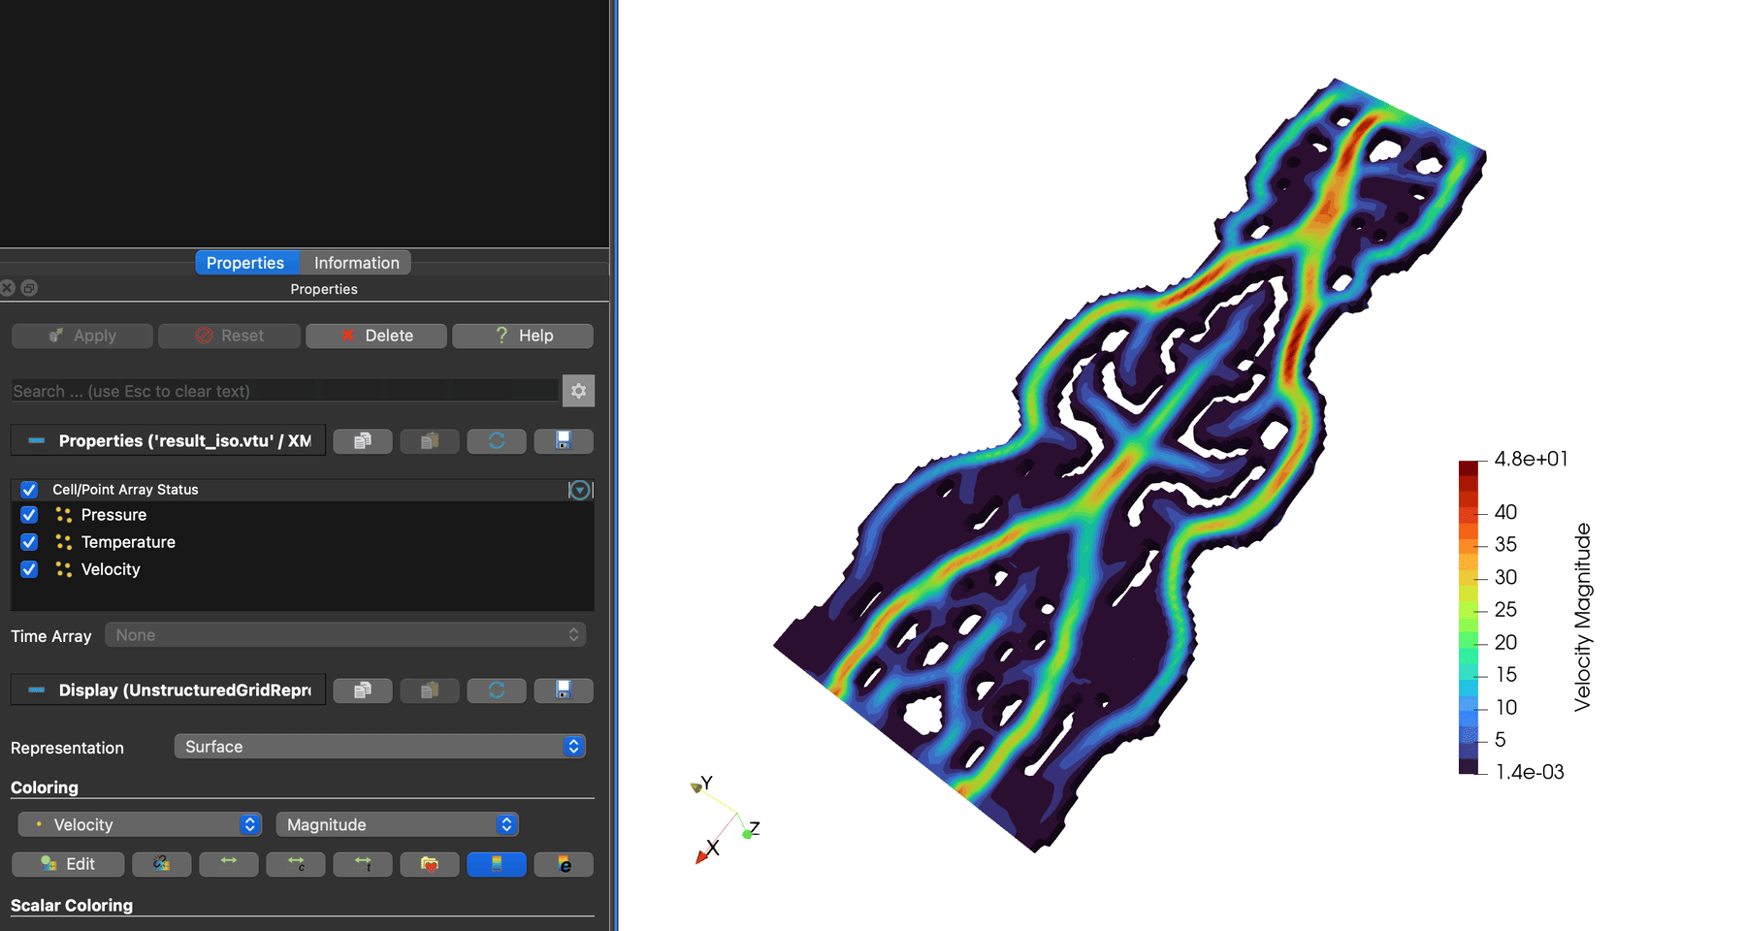
Task: Click the Z axis tip of orientation widget
Action: [x=747, y=833]
